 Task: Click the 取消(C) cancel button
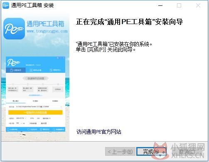tap(187, 152)
